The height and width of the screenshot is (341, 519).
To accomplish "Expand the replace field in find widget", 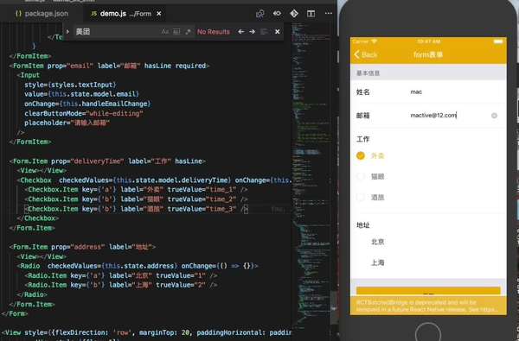I will [x=67, y=32].
